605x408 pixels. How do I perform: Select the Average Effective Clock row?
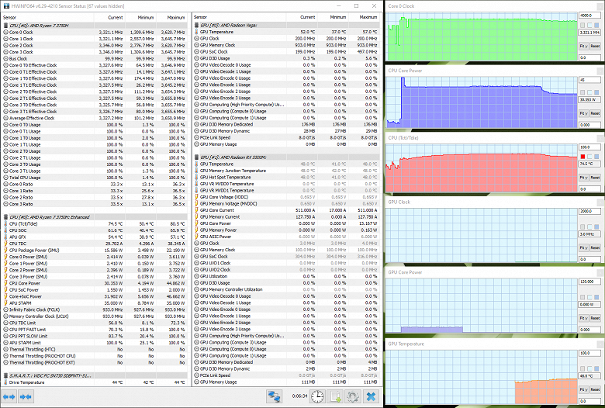click(94, 118)
